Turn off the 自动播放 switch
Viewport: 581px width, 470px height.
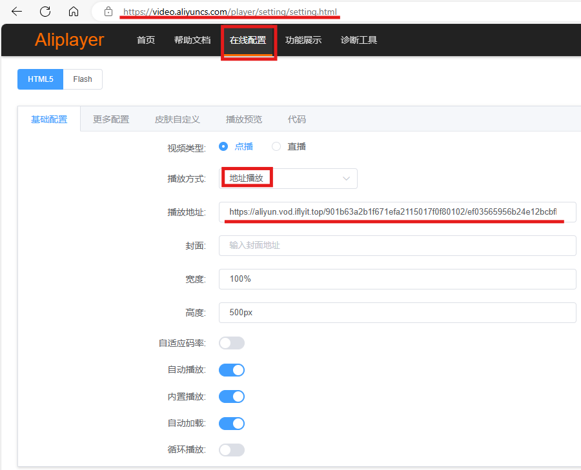pyautogui.click(x=232, y=369)
